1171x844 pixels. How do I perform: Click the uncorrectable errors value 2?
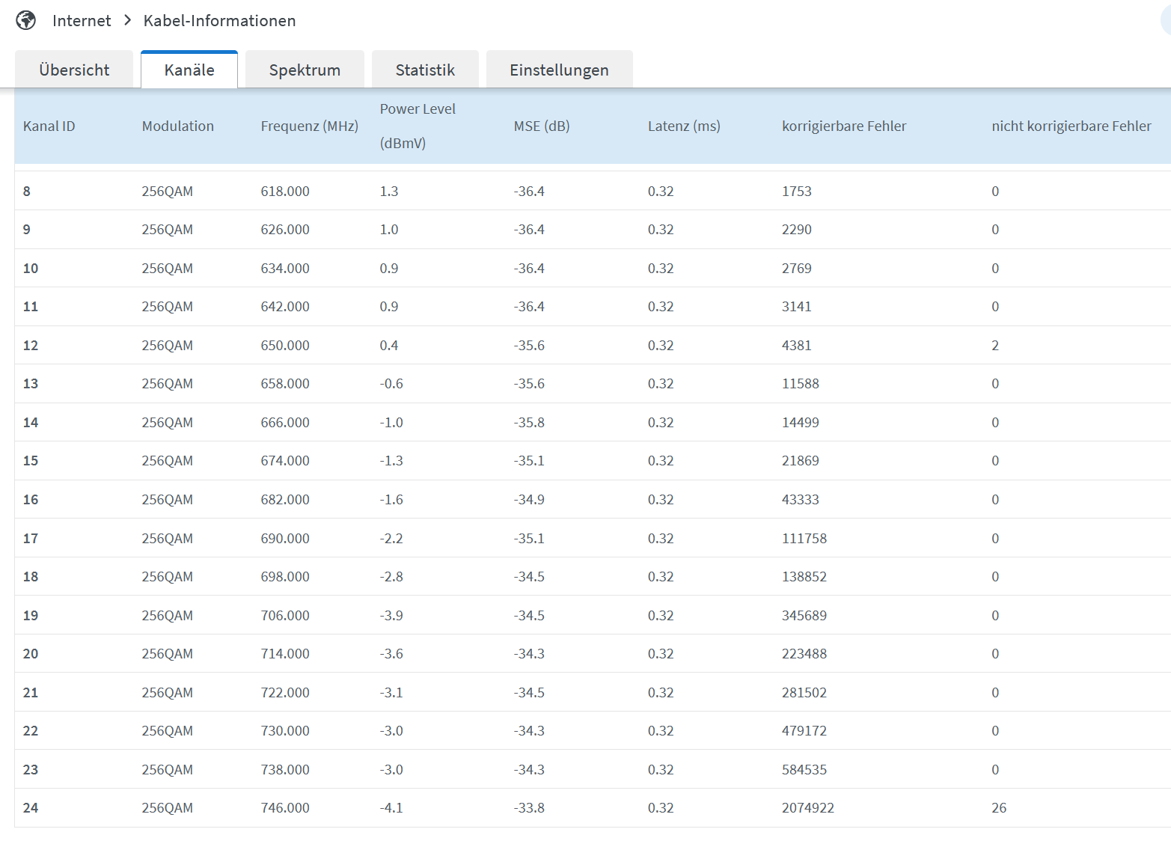tap(995, 346)
